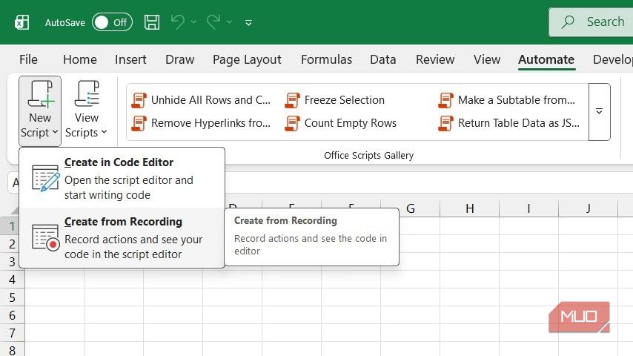Image resolution: width=633 pixels, height=356 pixels.
Task: Click the Select All corner triangle
Action: [x=14, y=210]
